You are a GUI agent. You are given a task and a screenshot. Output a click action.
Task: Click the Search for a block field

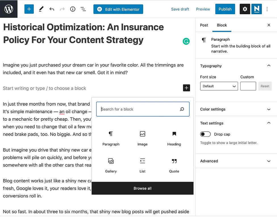(139, 109)
